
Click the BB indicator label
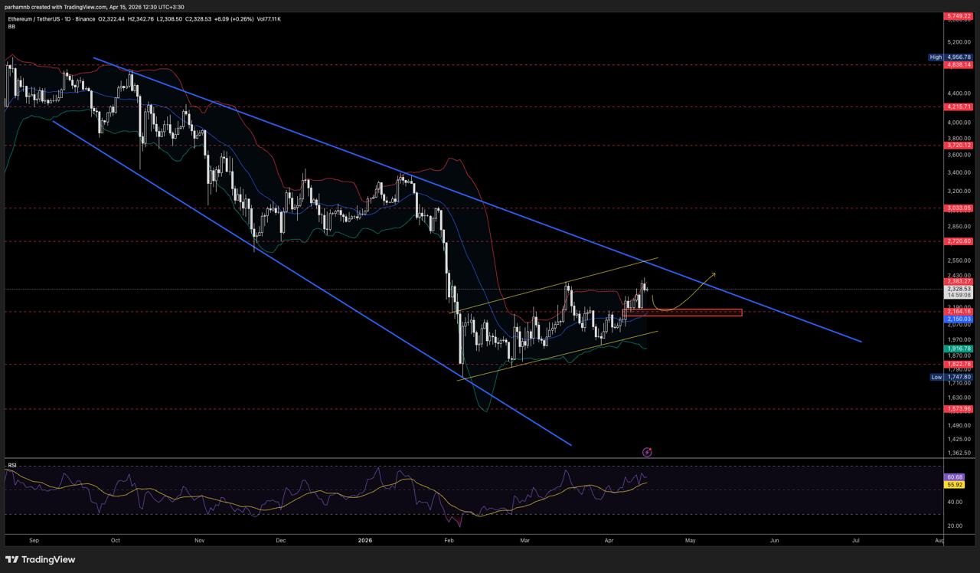[x=11, y=26]
